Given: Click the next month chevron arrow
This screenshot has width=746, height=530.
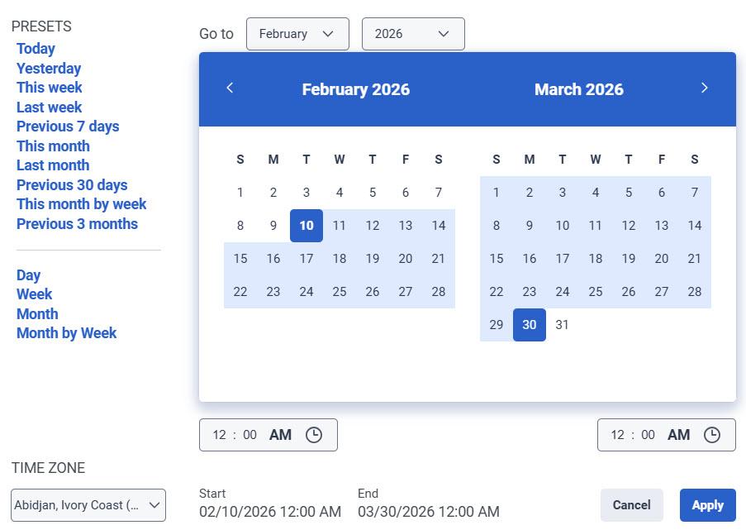Looking at the screenshot, I should (705, 87).
